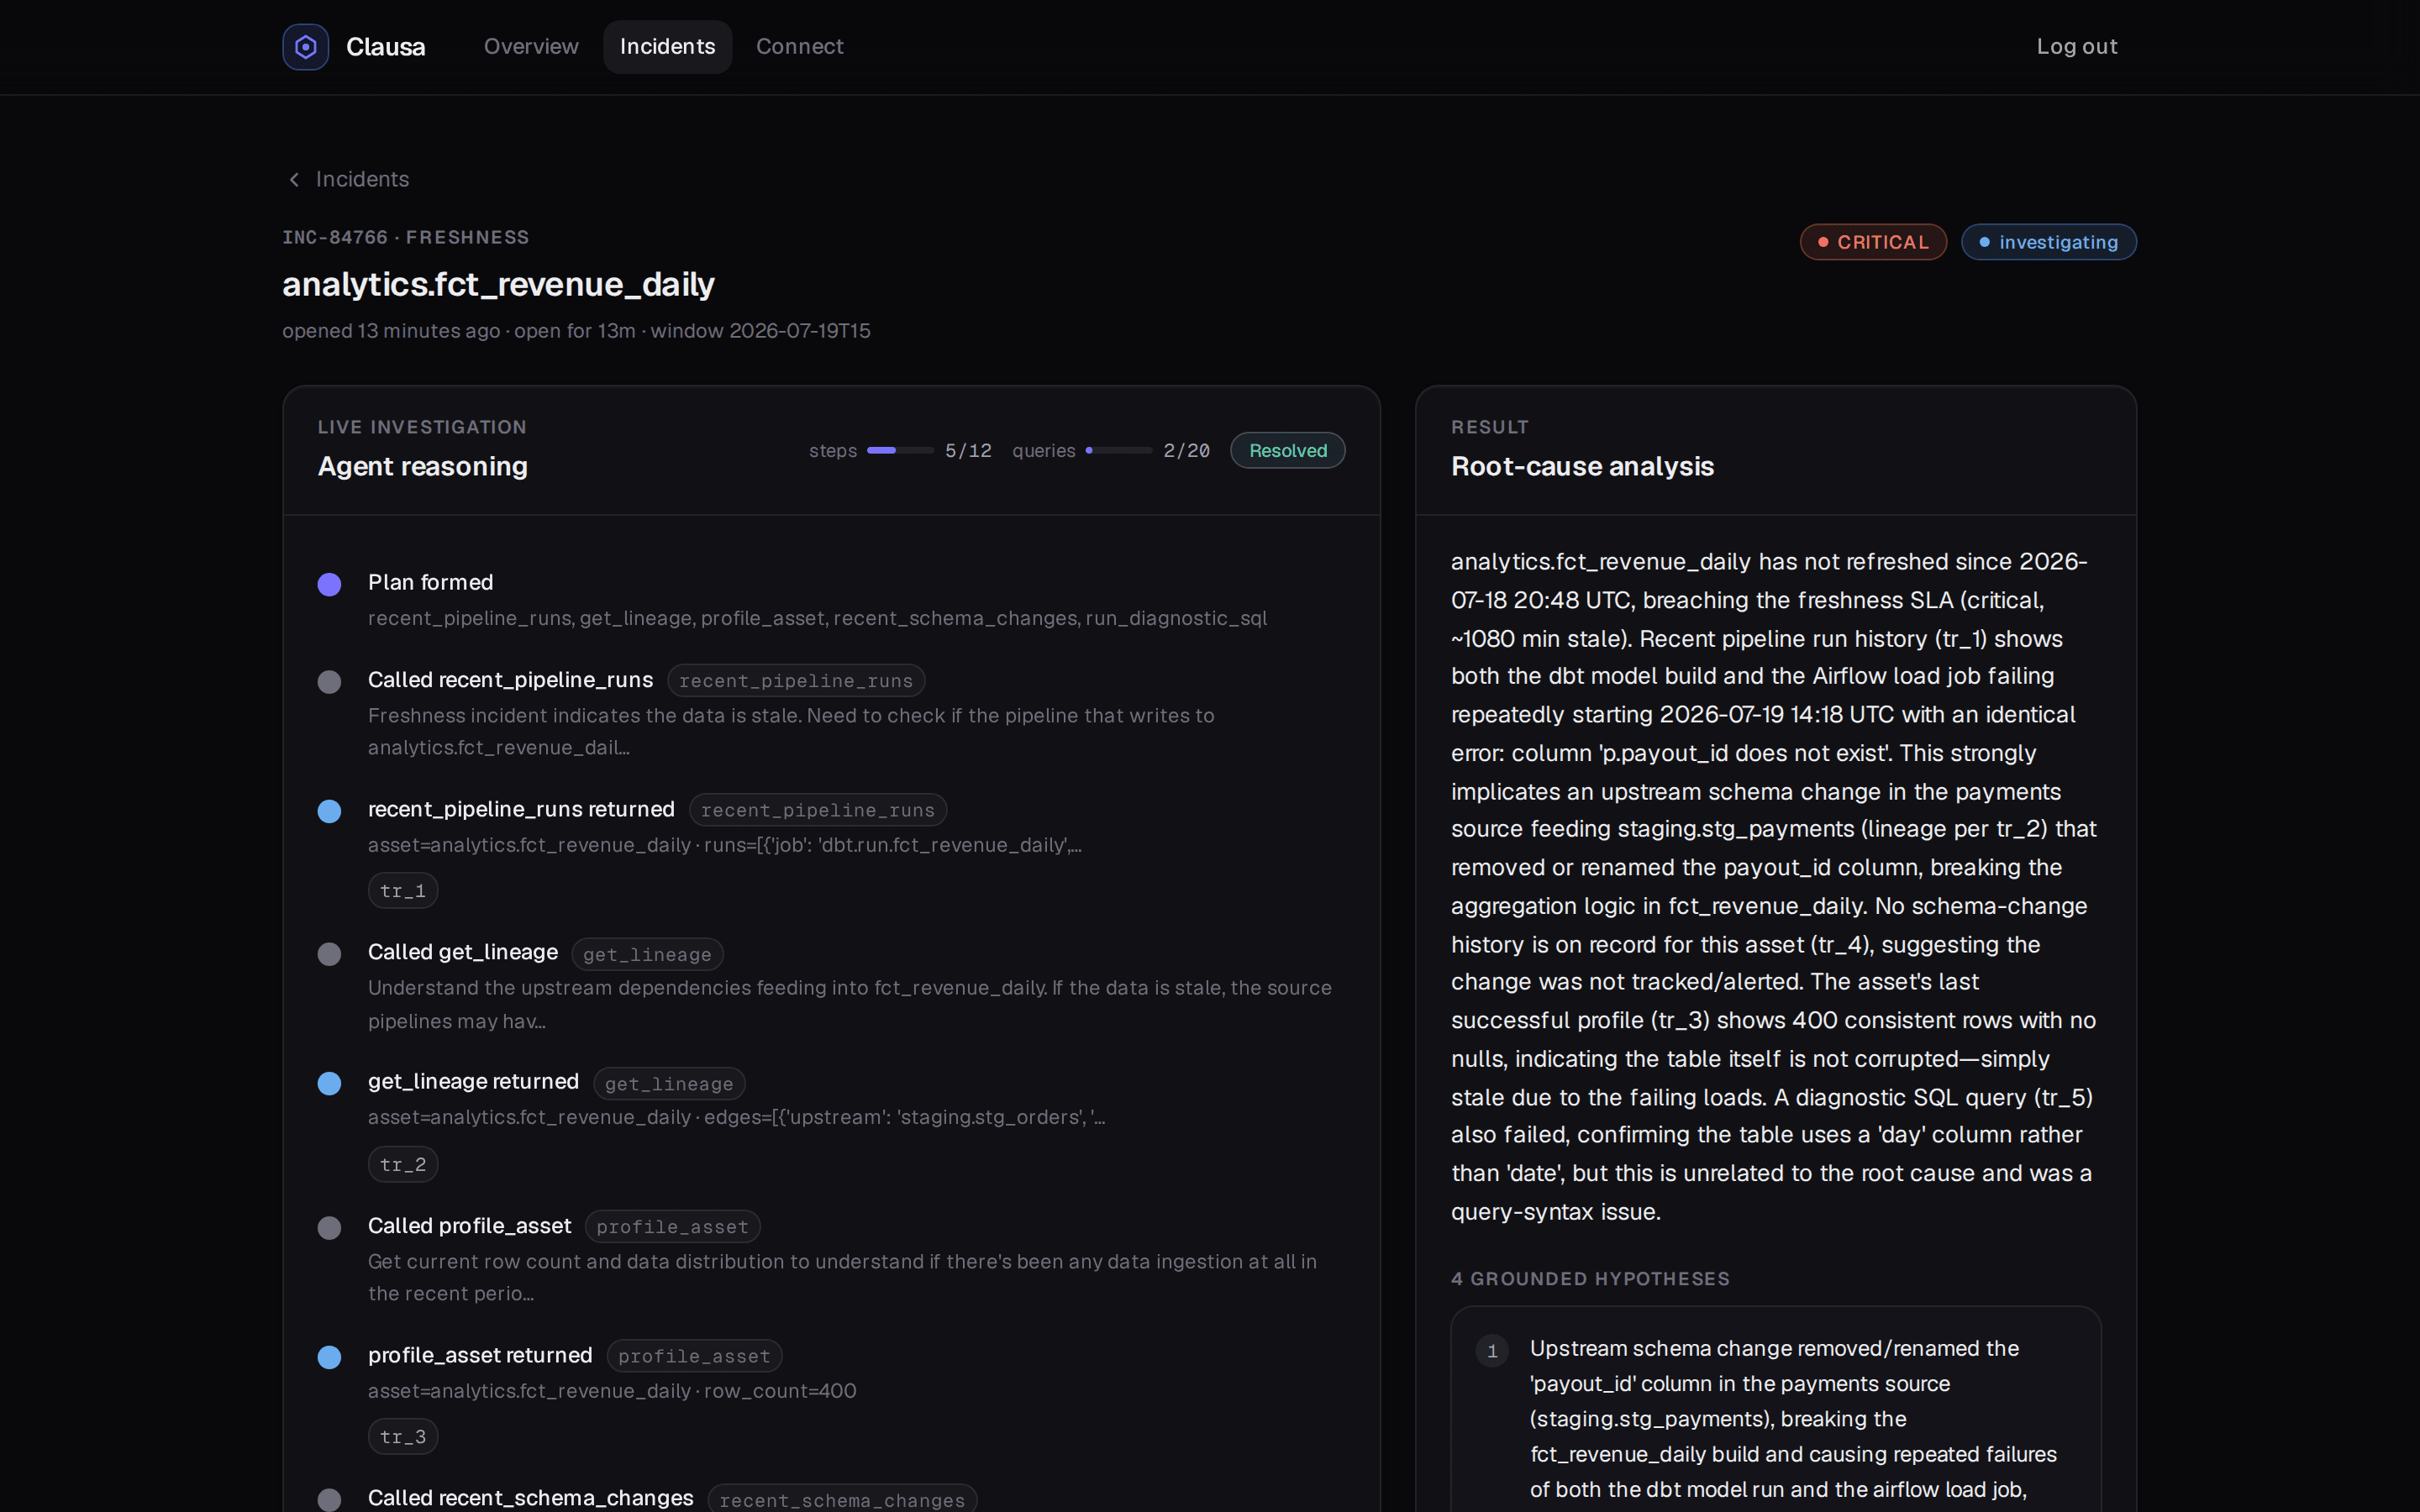The height and width of the screenshot is (1512, 2420).
Task: Click the Plan formed step title
Action: pyautogui.click(x=431, y=582)
